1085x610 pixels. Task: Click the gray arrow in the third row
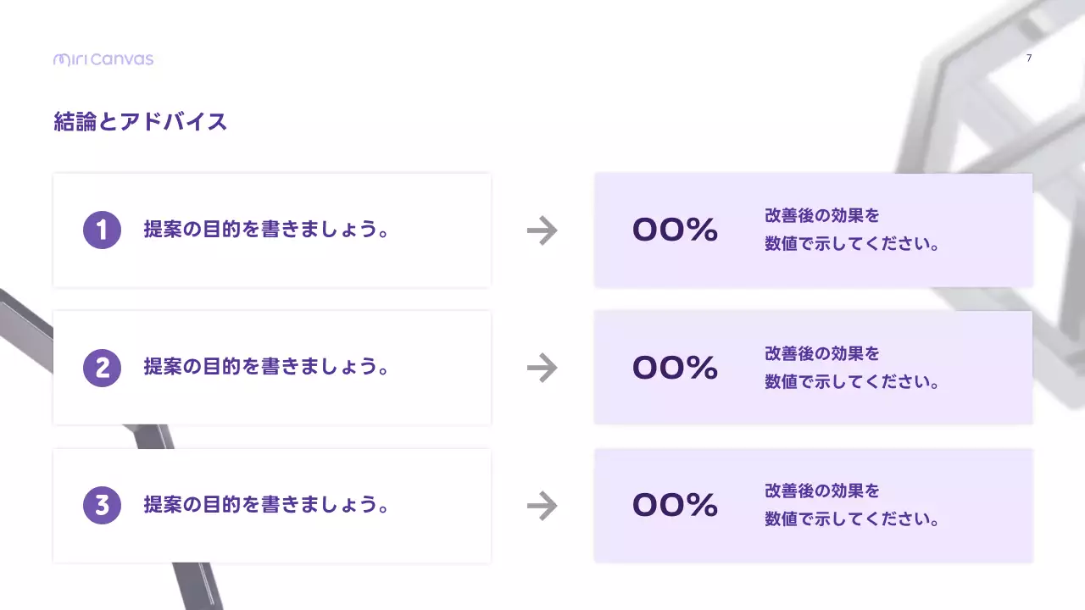point(542,506)
